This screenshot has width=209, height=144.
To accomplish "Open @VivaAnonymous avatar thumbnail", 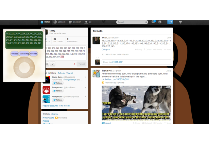I will [46, 99].
